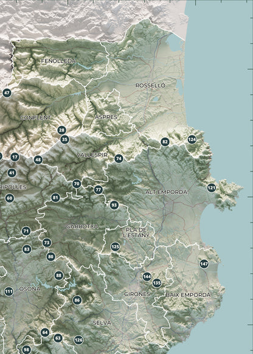Image resolution: width=253 pixels, height=354 pixels.
Task: Open the point numbered 135
Action: tap(157, 283)
